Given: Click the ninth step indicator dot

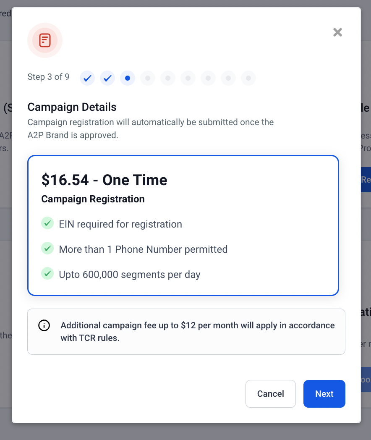Looking at the screenshot, I should click(248, 78).
